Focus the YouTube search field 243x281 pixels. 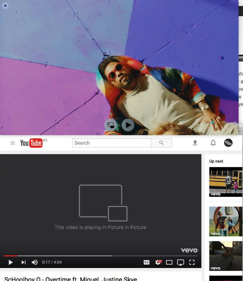point(111,143)
